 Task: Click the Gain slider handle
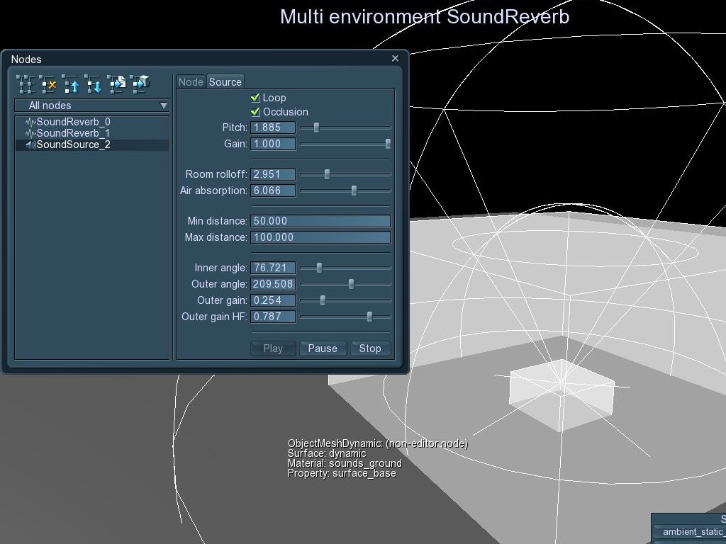388,144
